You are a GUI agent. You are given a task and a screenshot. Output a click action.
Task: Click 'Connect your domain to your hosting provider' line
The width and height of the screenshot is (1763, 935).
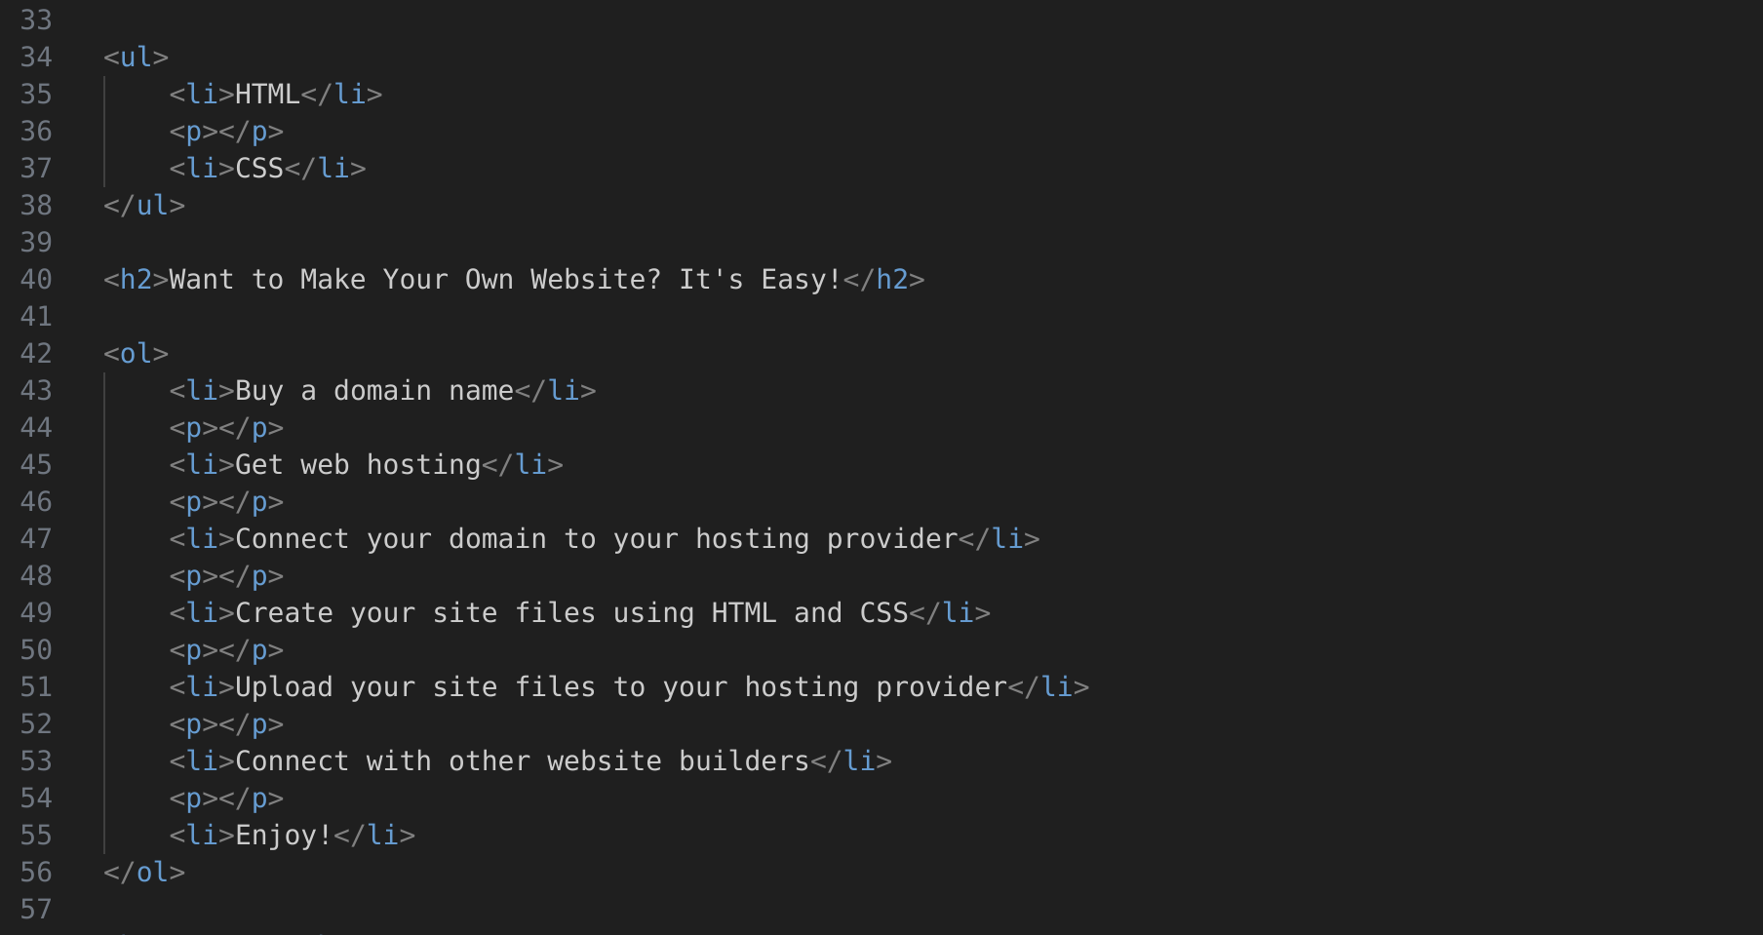point(597,538)
